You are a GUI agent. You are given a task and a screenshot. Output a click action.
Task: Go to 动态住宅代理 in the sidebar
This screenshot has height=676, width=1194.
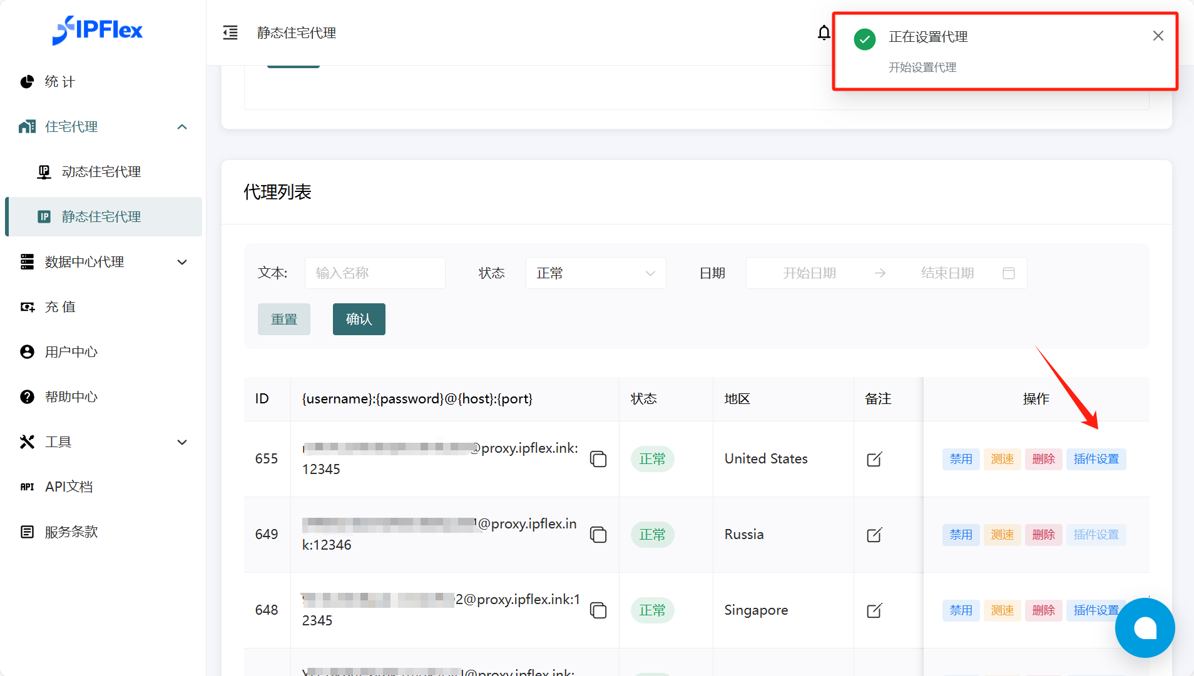point(101,172)
